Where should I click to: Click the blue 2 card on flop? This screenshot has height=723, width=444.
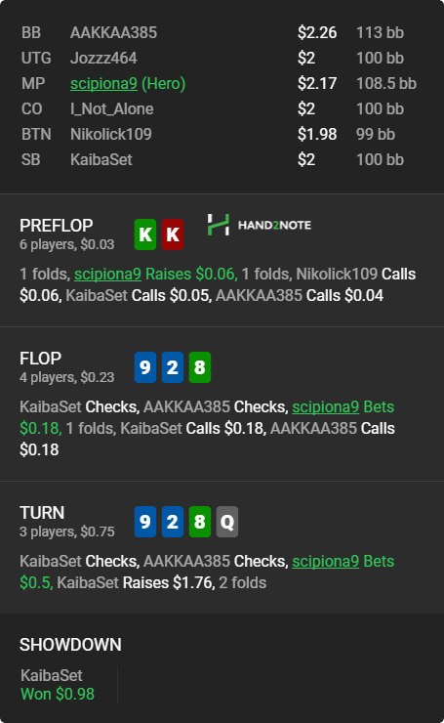tap(173, 367)
